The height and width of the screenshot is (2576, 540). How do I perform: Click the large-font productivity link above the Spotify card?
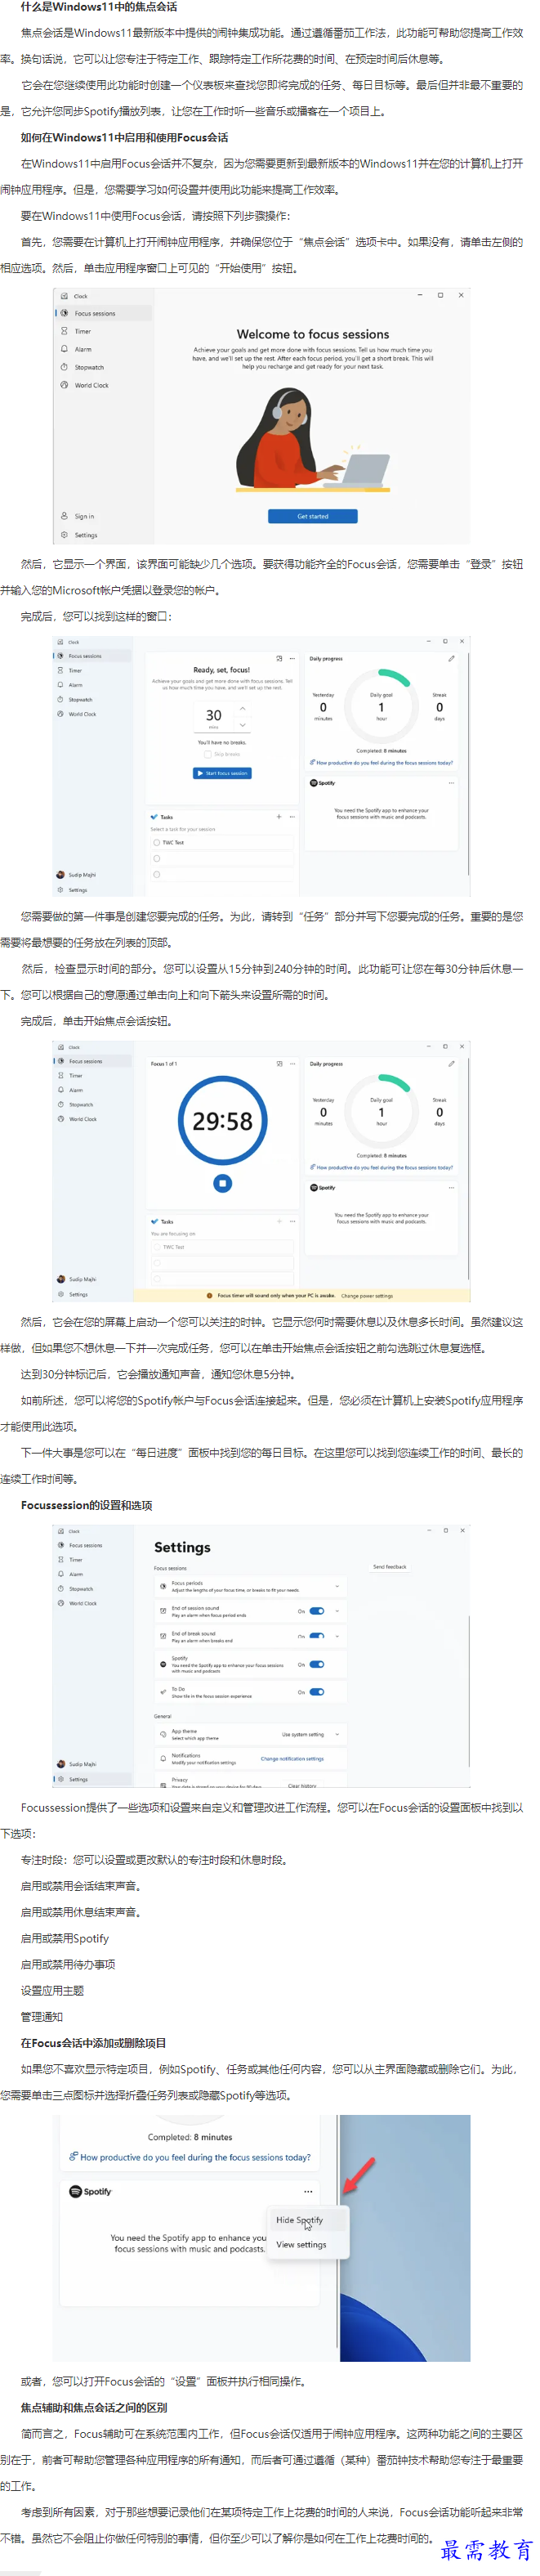click(190, 2157)
